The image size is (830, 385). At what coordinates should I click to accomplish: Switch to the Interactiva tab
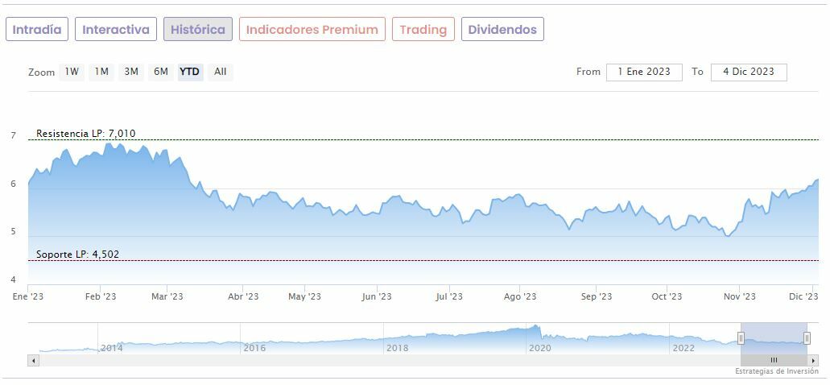116,30
